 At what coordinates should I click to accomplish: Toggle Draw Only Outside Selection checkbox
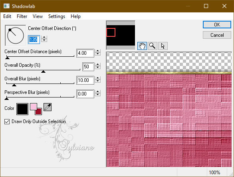tap(7, 121)
